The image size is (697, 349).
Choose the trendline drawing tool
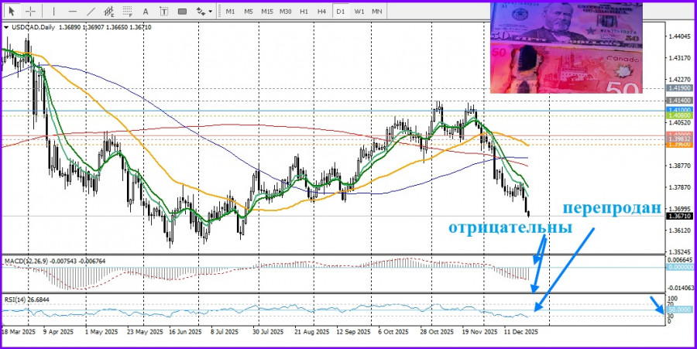tap(90, 12)
